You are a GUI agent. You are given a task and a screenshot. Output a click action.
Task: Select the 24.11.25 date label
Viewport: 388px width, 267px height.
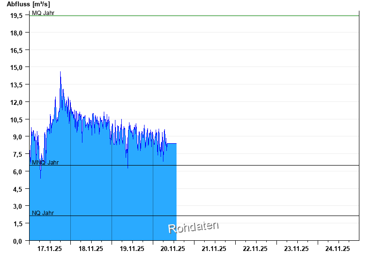click(338, 249)
